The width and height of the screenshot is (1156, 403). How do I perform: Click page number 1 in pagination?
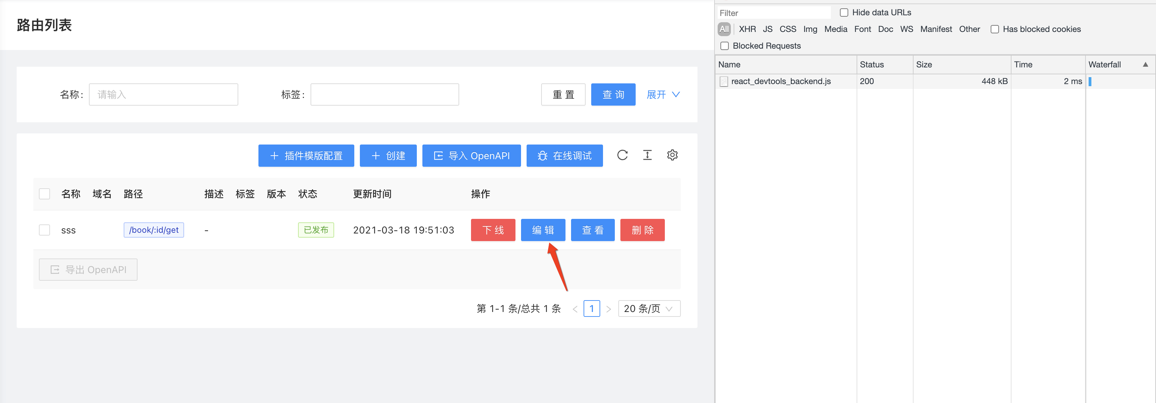(592, 309)
